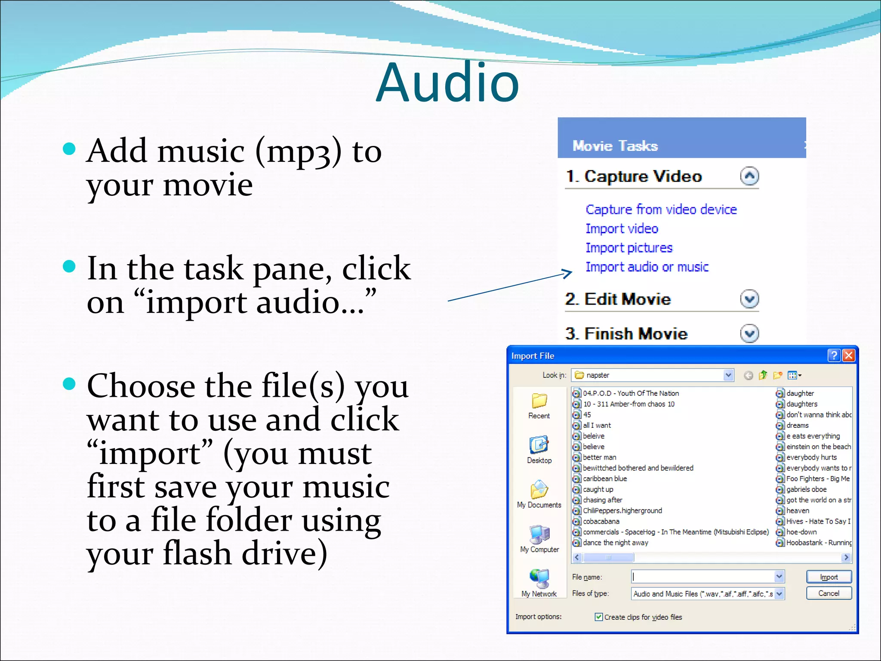The height and width of the screenshot is (661, 881).
Task: Open the Files of type dropdown
Action: [779, 594]
